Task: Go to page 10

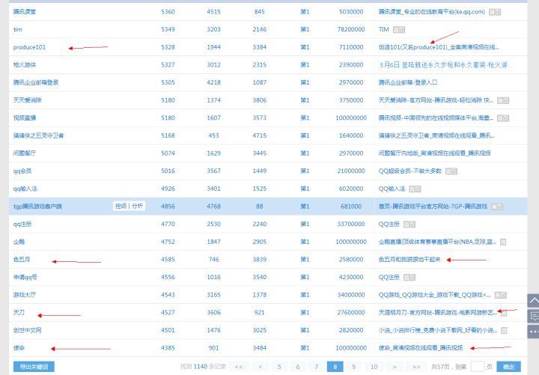Action: coord(374,367)
